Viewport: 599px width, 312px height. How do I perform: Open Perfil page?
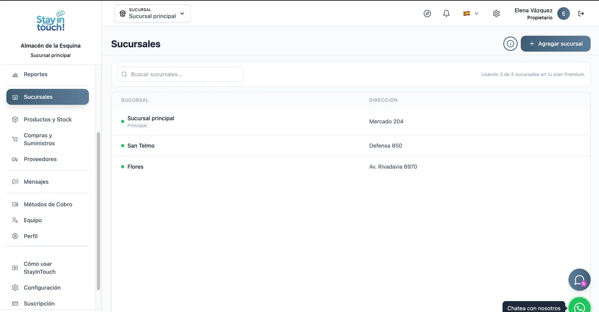48,236
